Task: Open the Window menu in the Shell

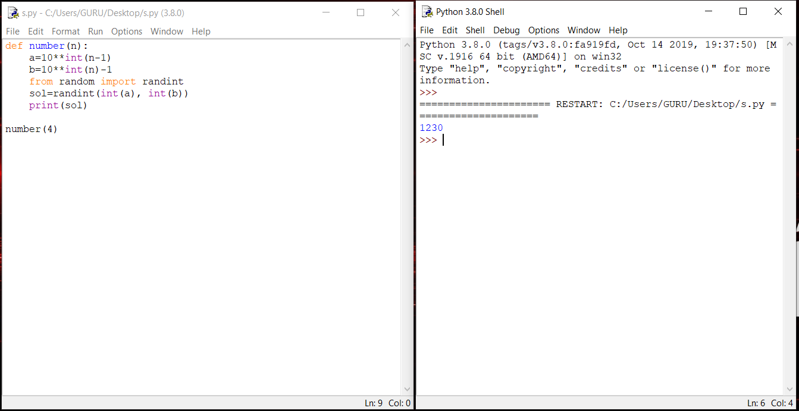Action: tap(584, 30)
